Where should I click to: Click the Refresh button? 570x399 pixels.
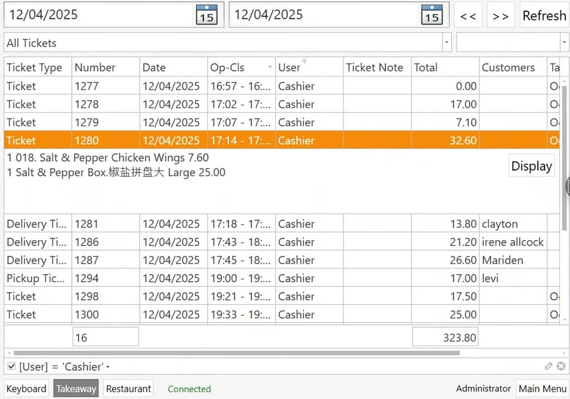[544, 15]
